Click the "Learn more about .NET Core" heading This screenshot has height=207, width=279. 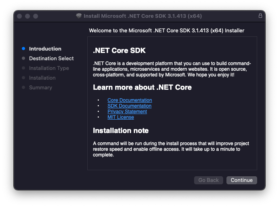pyautogui.click(x=142, y=87)
